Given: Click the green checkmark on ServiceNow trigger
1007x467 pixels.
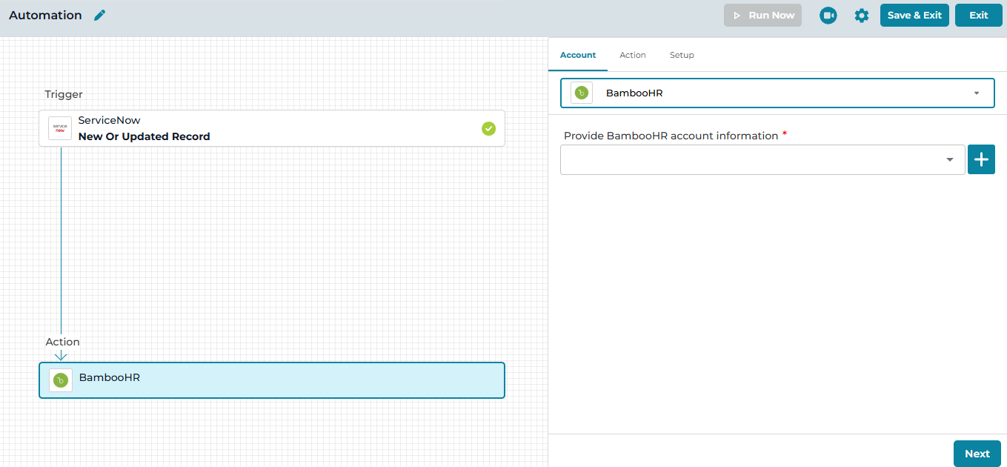Looking at the screenshot, I should pyautogui.click(x=489, y=129).
